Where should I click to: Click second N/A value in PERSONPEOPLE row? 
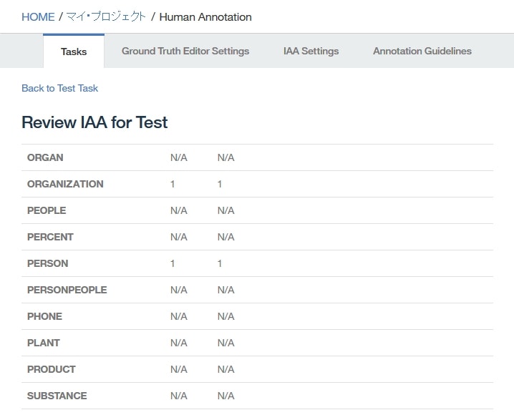[x=226, y=290]
